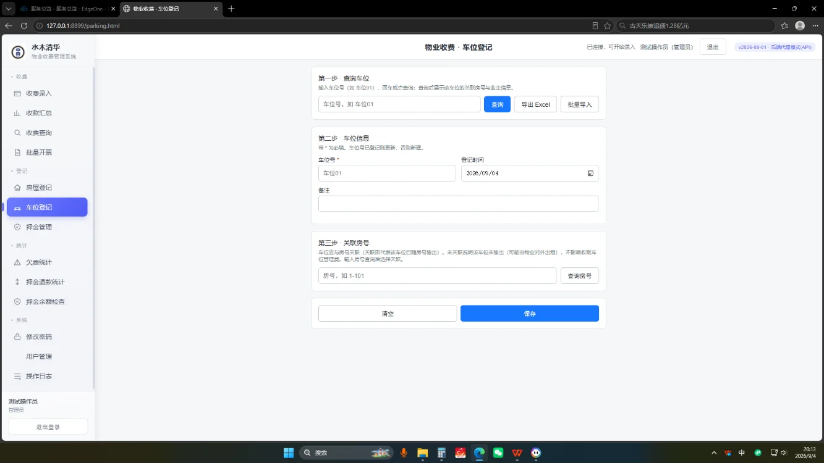Open 收费录入 in the sidebar

pos(47,93)
